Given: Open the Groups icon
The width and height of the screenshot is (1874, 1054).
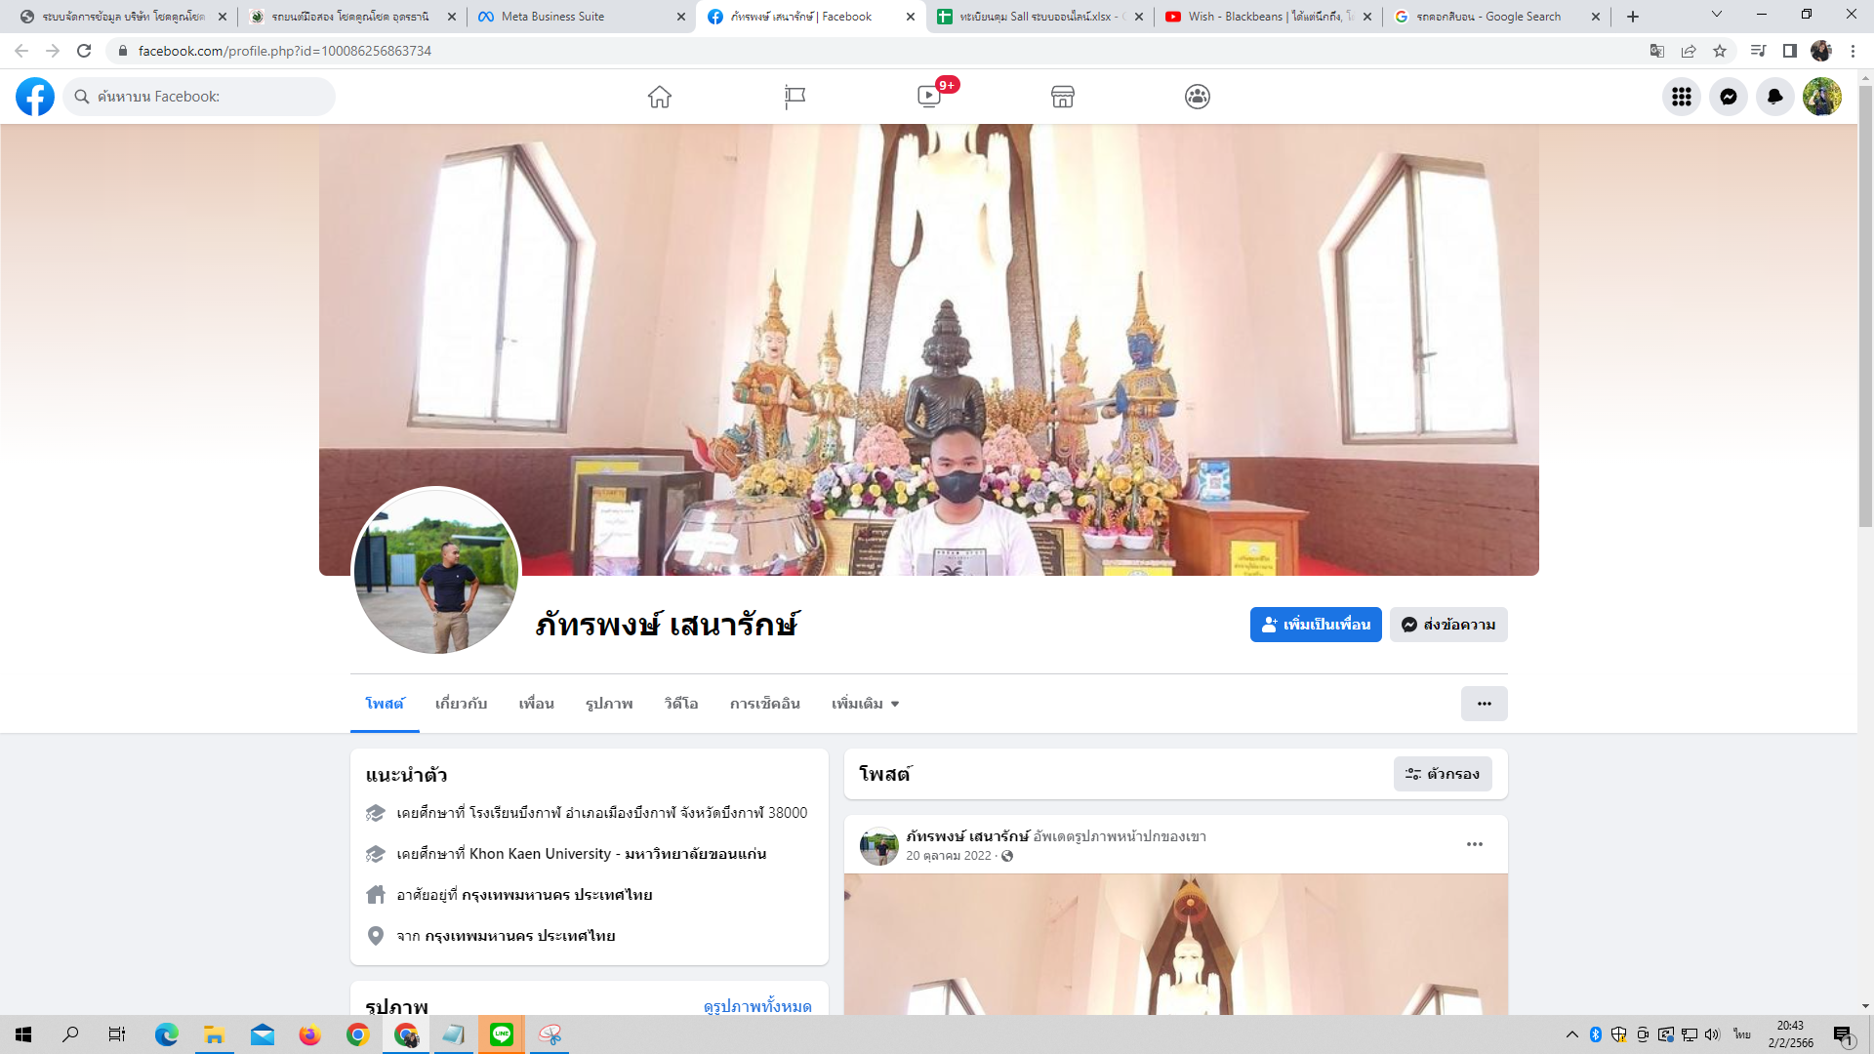Looking at the screenshot, I should click(1198, 97).
